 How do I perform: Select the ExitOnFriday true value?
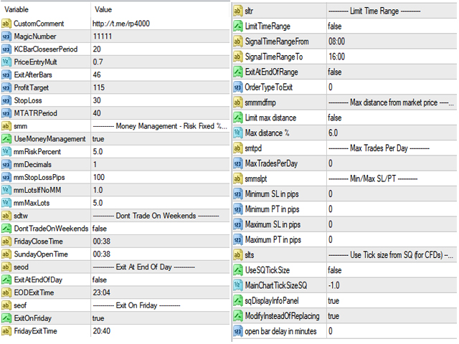tap(98, 318)
